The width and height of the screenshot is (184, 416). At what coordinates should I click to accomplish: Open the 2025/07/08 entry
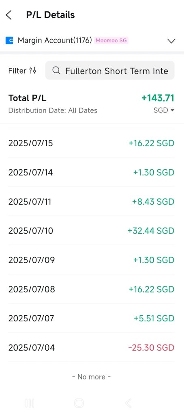91,289
